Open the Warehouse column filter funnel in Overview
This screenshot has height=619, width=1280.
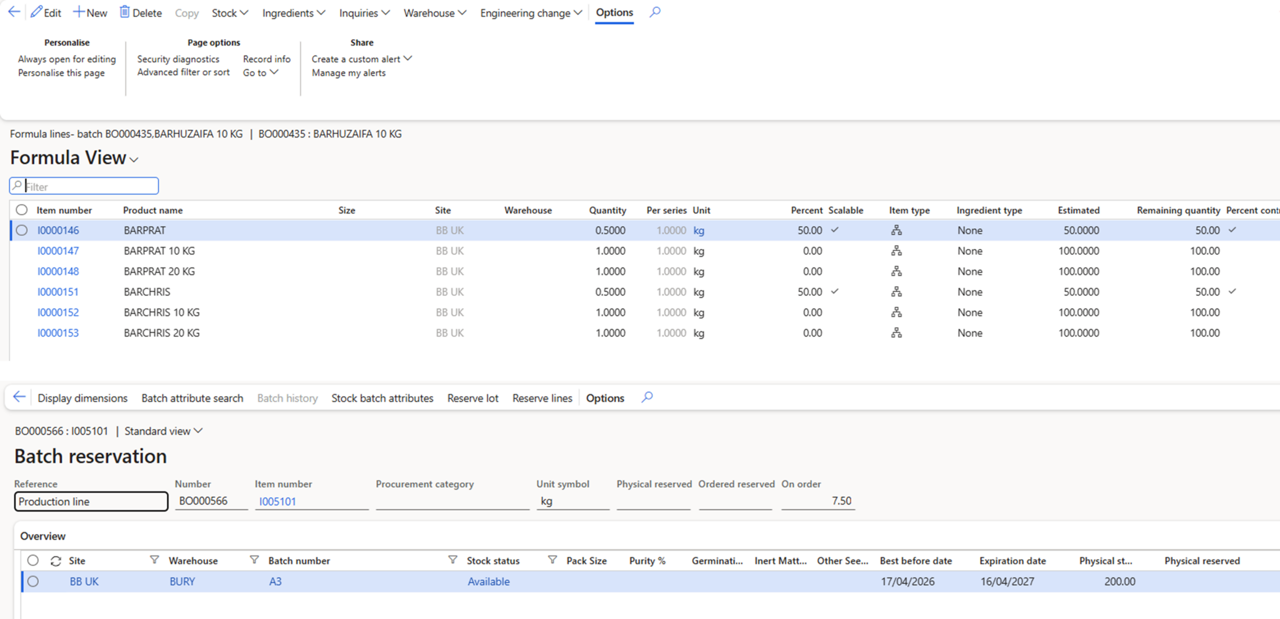(254, 560)
